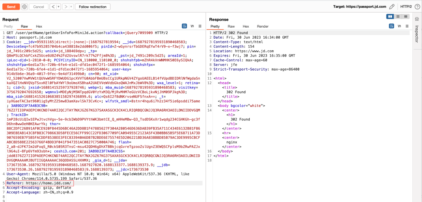
Task: Select the Response Render tab
Action: coord(263,27)
